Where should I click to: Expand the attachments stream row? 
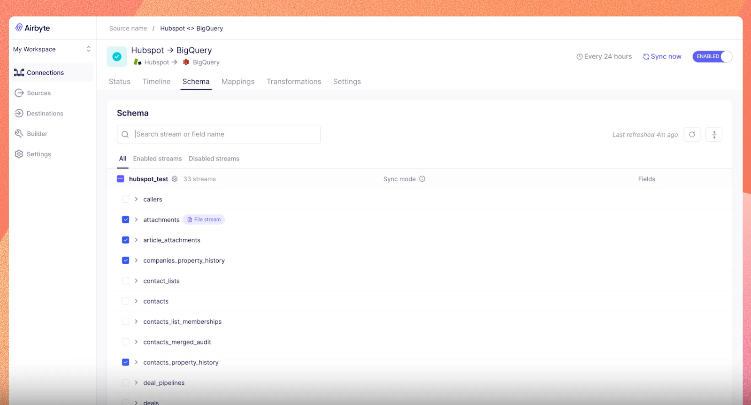click(x=136, y=220)
